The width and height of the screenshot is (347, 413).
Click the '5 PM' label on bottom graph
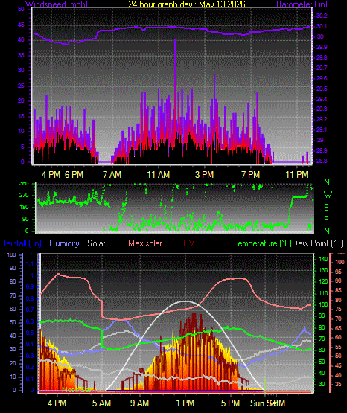click(231, 403)
